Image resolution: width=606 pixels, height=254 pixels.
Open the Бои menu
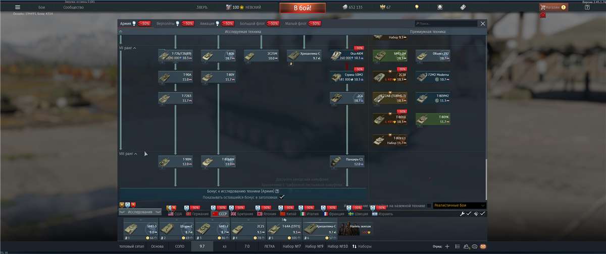41,7
